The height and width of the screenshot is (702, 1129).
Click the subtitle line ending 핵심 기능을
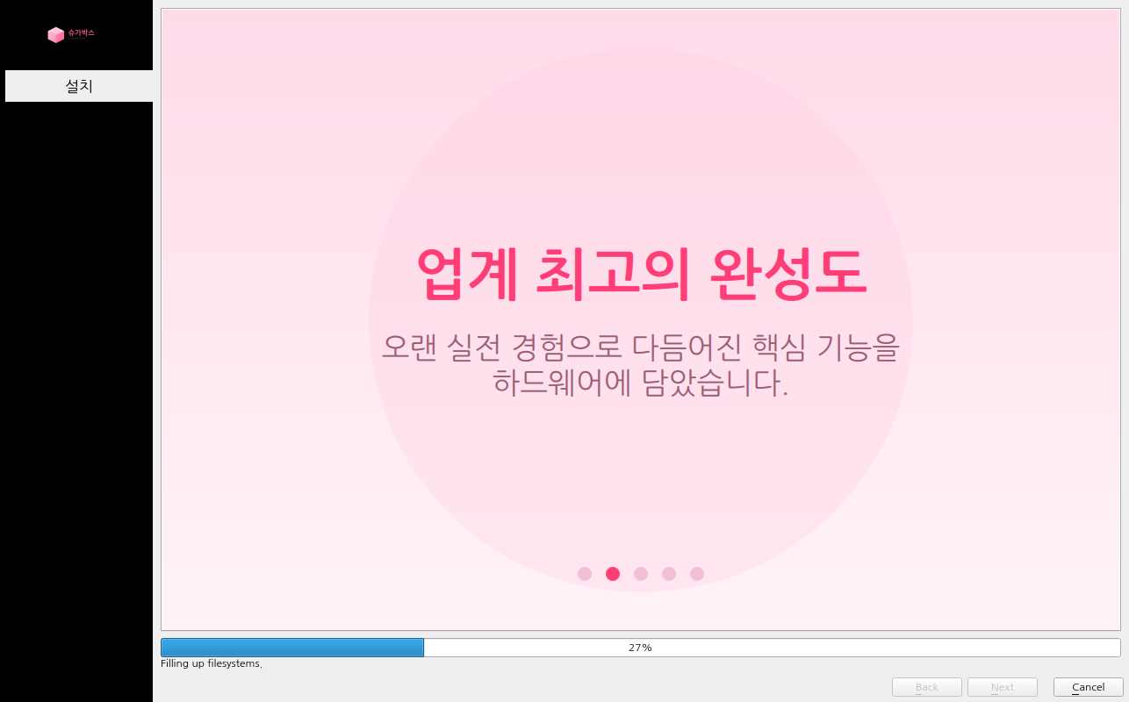(x=641, y=347)
